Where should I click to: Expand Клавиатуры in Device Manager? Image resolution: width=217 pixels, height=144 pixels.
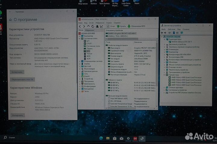[165, 49]
